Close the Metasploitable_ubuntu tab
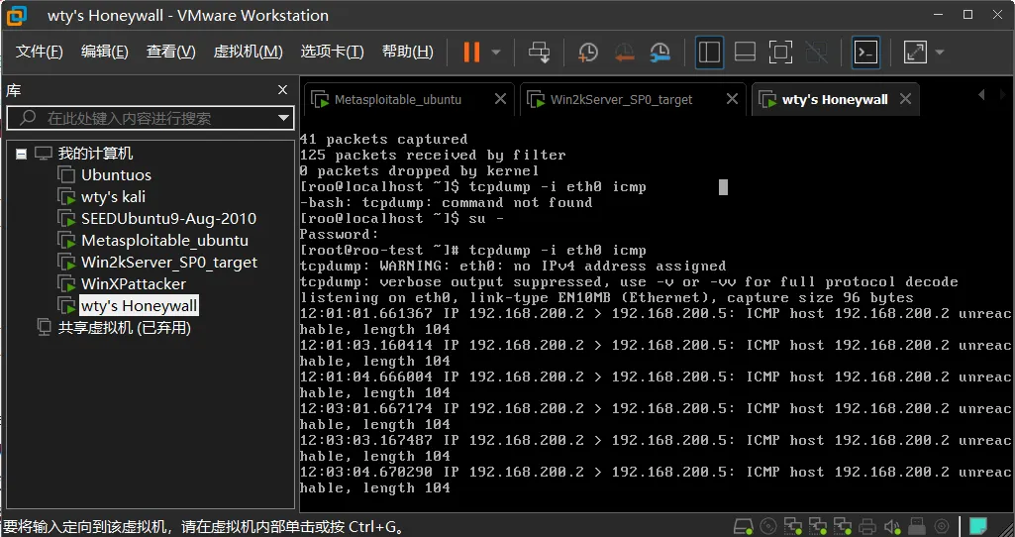Image resolution: width=1015 pixels, height=537 pixels. (x=500, y=99)
